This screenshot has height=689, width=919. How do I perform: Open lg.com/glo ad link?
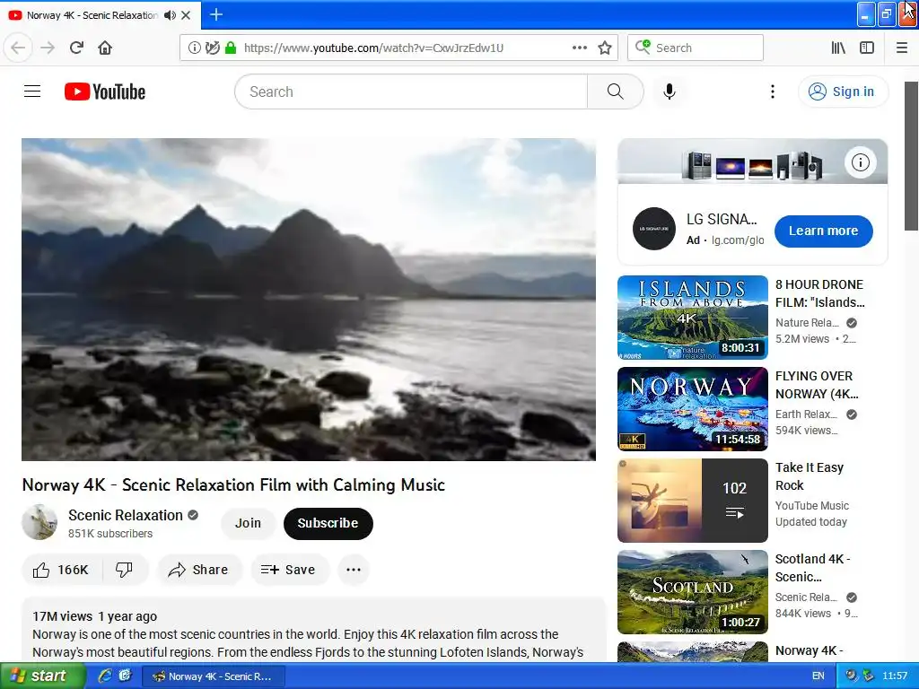[738, 240]
